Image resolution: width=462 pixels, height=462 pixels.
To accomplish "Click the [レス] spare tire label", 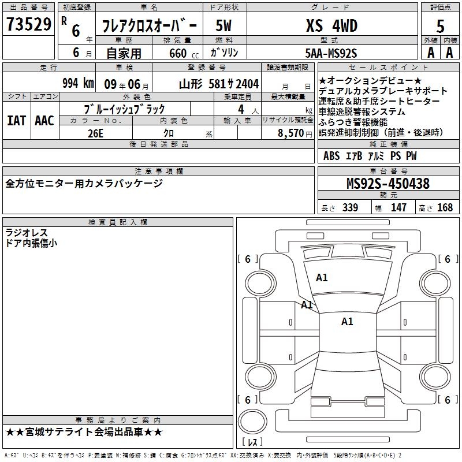I will pos(252,442).
